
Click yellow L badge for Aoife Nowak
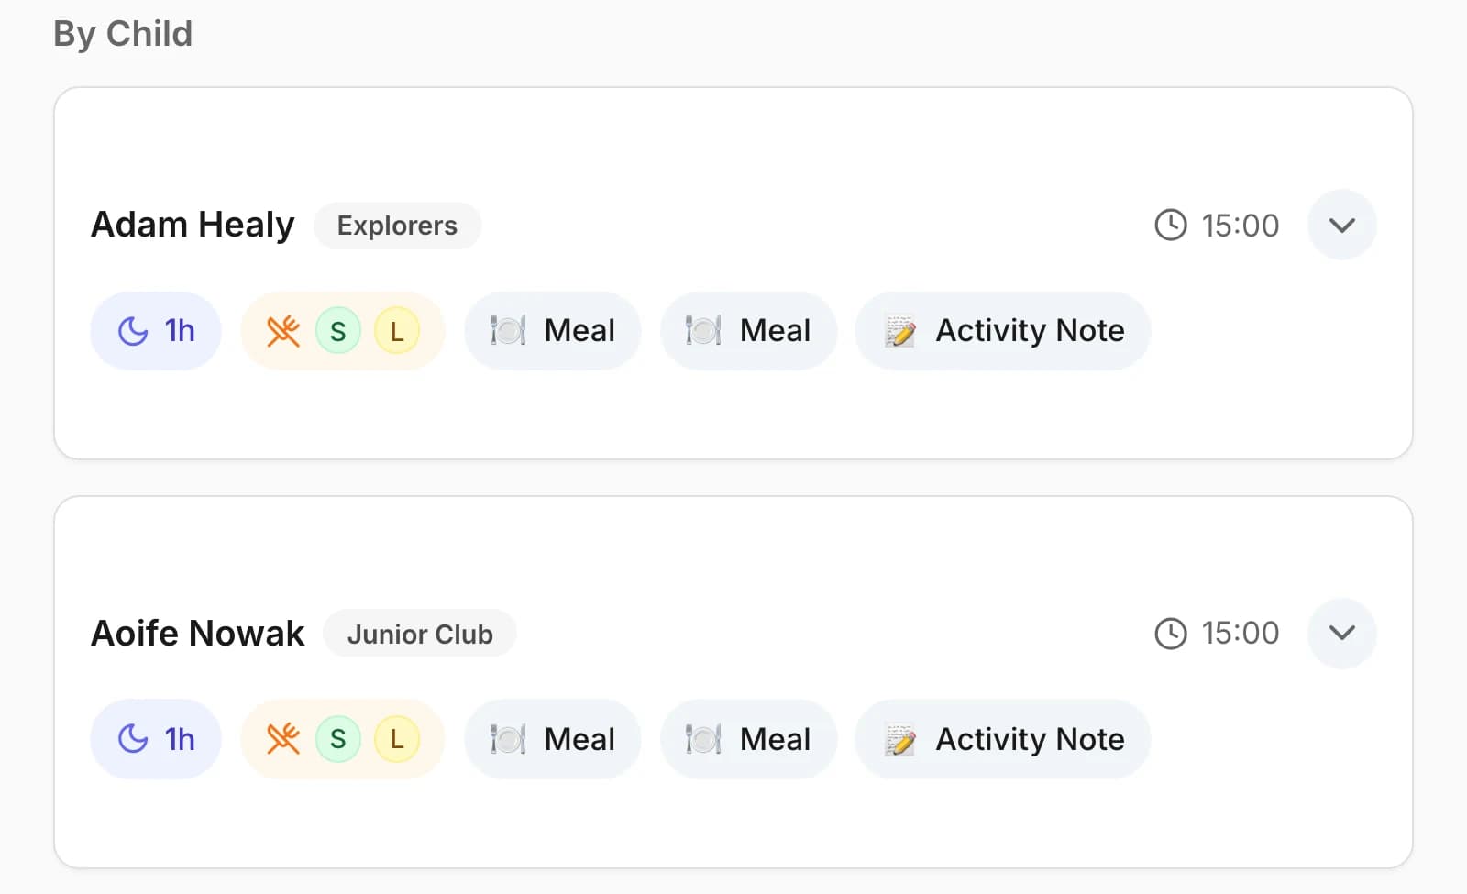[x=397, y=739]
